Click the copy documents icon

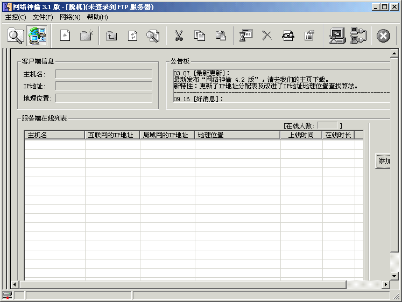pos(200,36)
